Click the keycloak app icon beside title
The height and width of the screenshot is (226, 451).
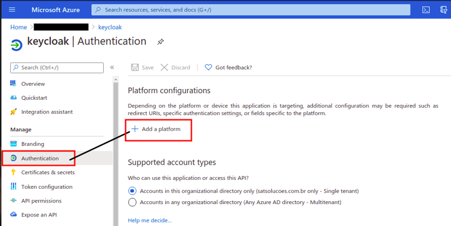click(16, 45)
